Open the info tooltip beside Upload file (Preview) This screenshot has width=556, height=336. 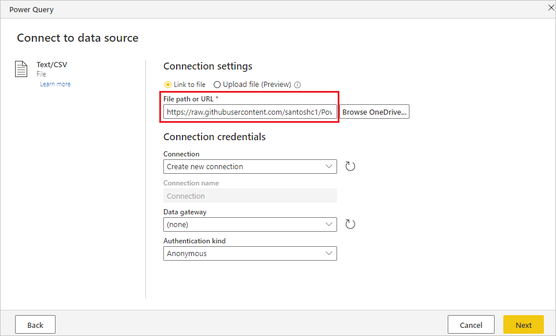coord(298,85)
